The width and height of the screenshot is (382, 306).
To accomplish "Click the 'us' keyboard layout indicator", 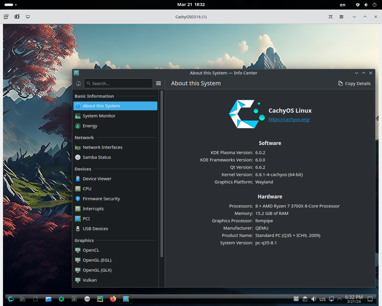I will (322, 299).
